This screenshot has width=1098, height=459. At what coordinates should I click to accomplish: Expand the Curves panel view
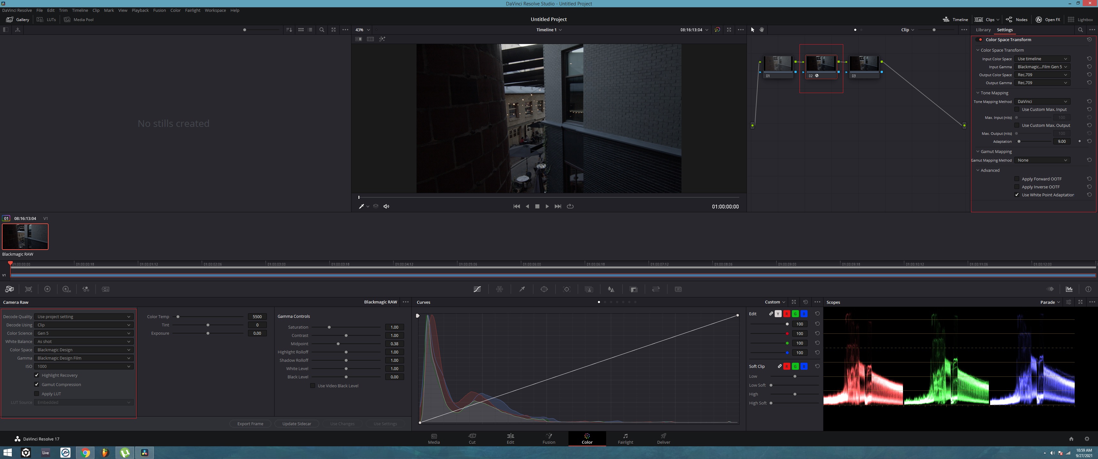(794, 302)
